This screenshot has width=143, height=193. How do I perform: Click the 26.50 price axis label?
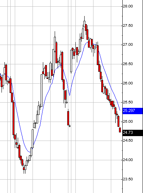pyautogui.click(x=128, y=64)
